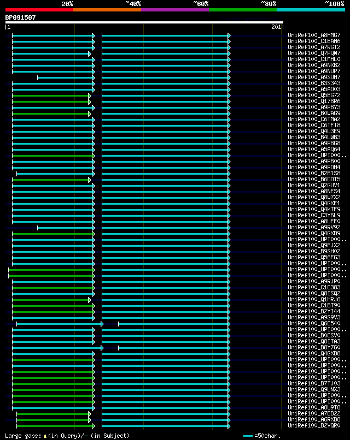Select the UniRef100_Q4U3E9 hit label
The width and height of the screenshot is (350, 440).
click(x=314, y=131)
